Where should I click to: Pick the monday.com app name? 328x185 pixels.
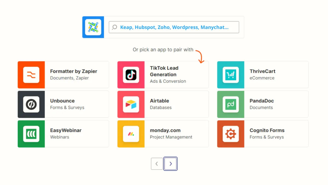165,130
